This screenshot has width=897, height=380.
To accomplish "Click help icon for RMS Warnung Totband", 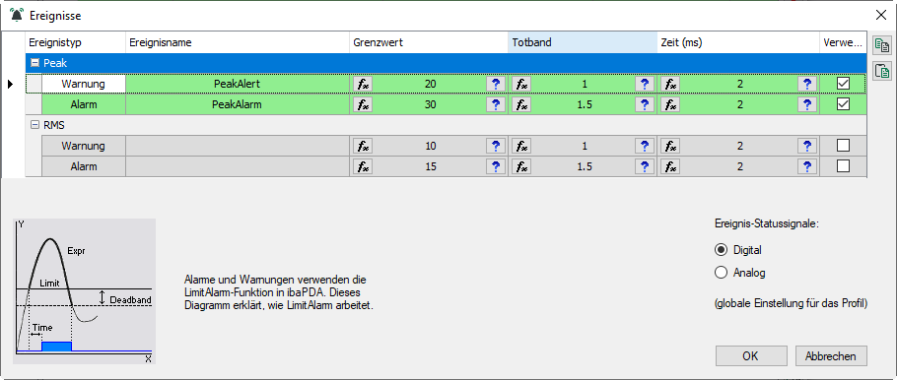I will [x=645, y=146].
